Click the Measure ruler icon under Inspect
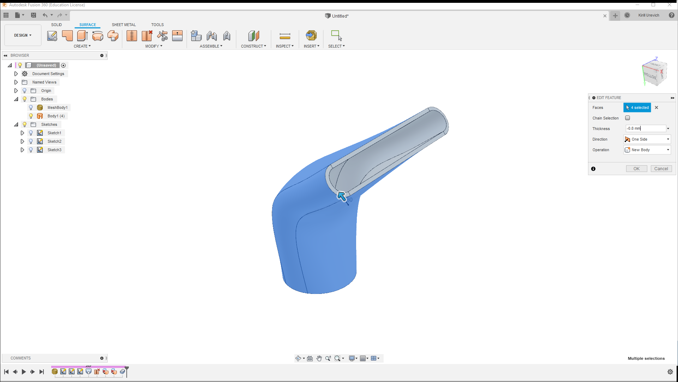 coord(284,36)
